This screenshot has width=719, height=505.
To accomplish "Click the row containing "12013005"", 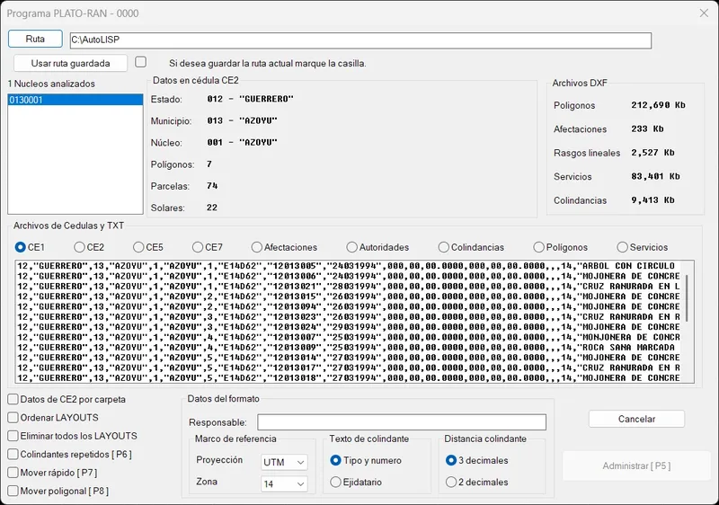I will pyautogui.click(x=349, y=266).
